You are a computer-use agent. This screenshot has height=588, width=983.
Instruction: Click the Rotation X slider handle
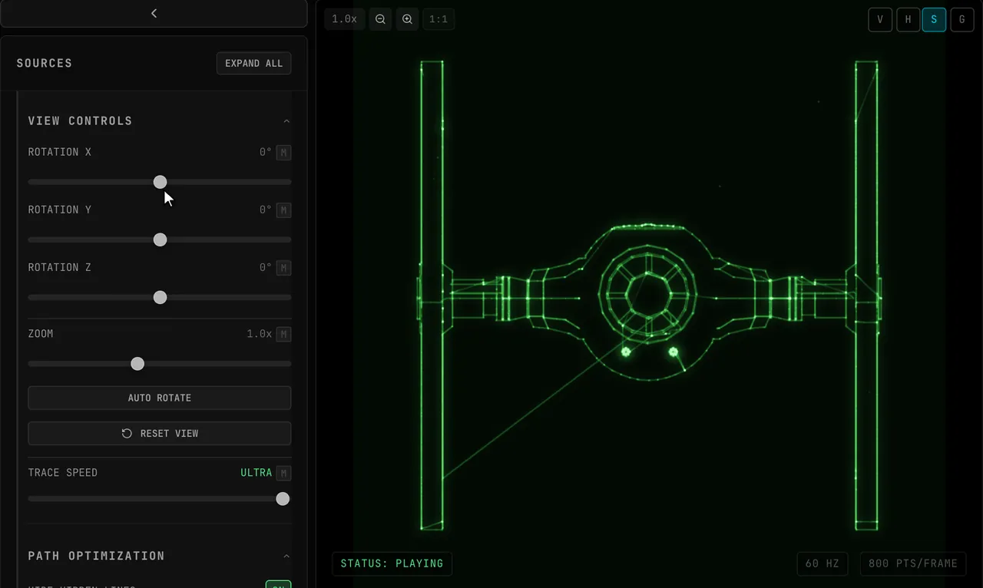click(160, 182)
